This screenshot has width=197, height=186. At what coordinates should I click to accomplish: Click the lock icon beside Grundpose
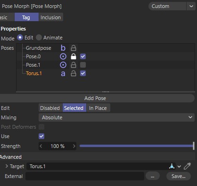tap(74, 48)
